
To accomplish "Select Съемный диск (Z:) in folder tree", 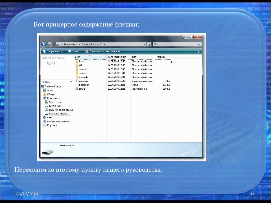I will (60, 114).
